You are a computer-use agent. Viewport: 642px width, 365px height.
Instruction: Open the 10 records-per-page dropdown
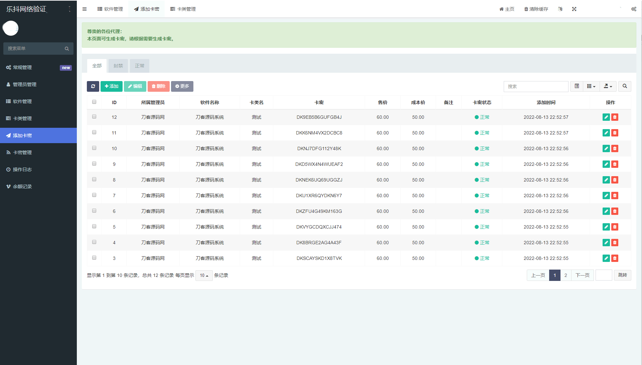click(x=204, y=276)
